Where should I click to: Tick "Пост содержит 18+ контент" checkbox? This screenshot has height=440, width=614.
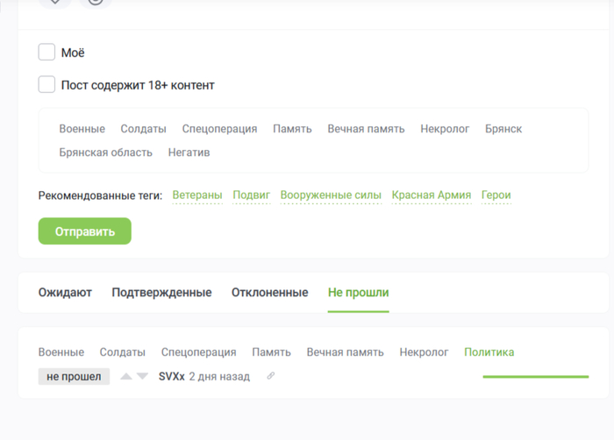point(47,85)
